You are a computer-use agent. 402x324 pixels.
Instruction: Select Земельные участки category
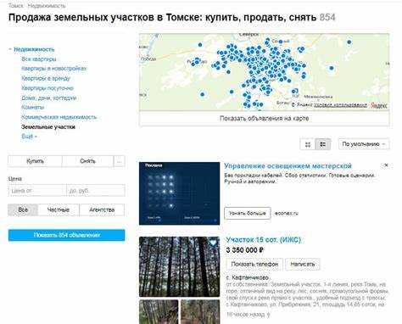point(48,126)
